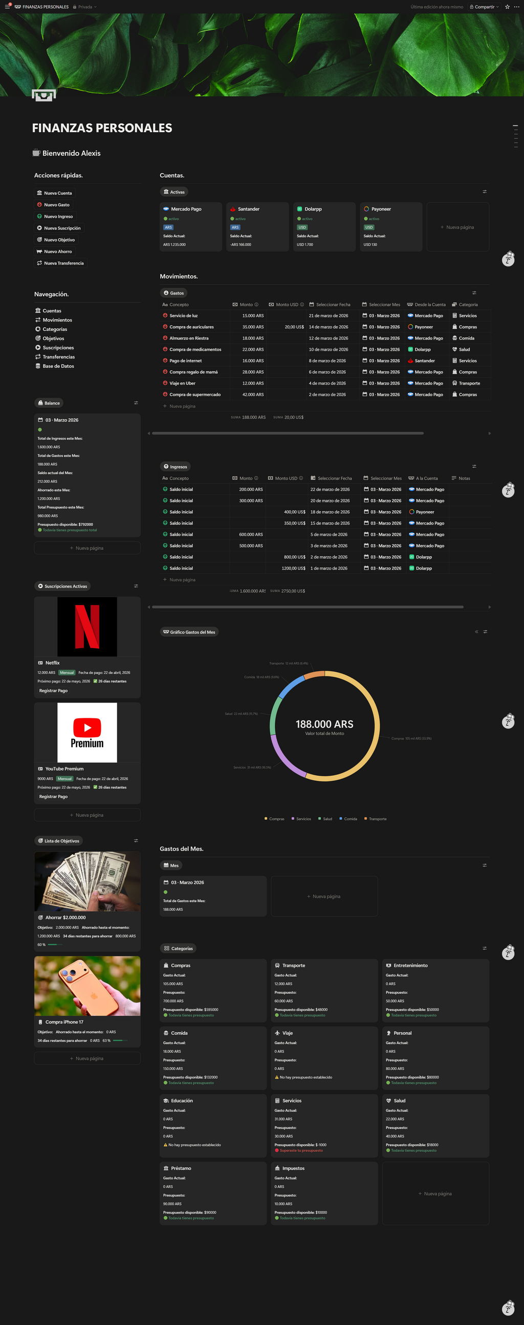This screenshot has height=1325, width=524.
Task: Open the Ahorrar $2.000.000 cash image
Action: 88,882
